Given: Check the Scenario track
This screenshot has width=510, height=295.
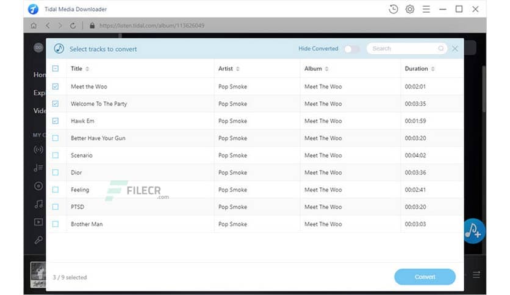Looking at the screenshot, I should pos(56,155).
